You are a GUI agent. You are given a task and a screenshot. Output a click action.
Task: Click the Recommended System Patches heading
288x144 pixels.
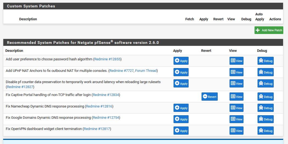[83, 43]
